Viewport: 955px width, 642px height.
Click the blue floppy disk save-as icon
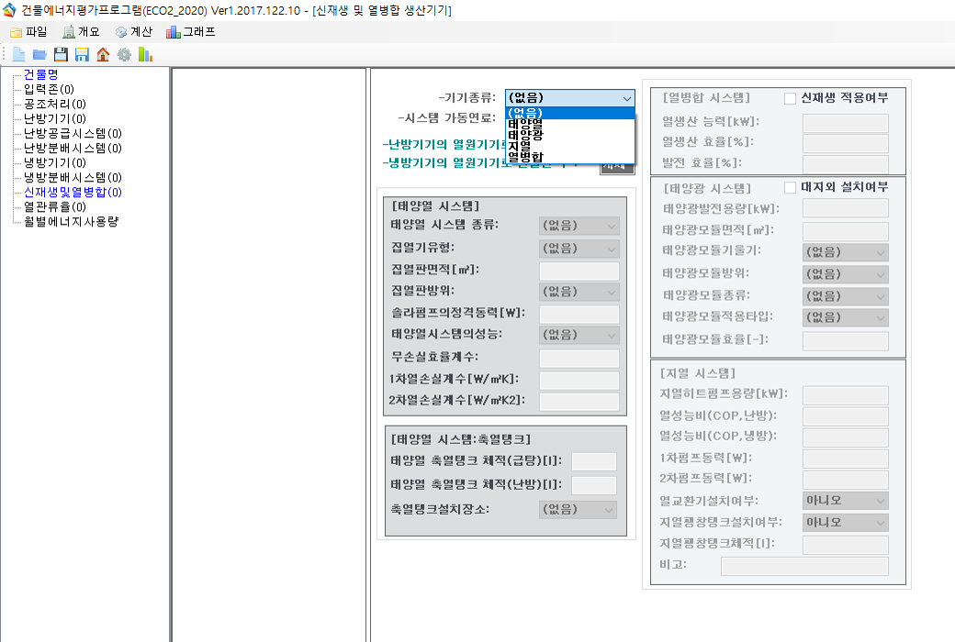click(x=82, y=55)
